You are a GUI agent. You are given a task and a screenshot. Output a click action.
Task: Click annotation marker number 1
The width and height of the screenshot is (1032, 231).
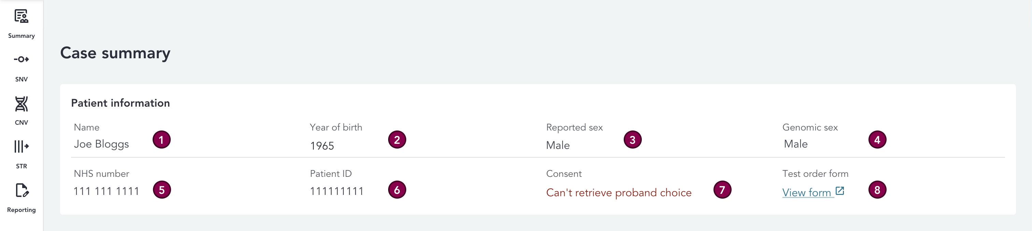click(161, 140)
